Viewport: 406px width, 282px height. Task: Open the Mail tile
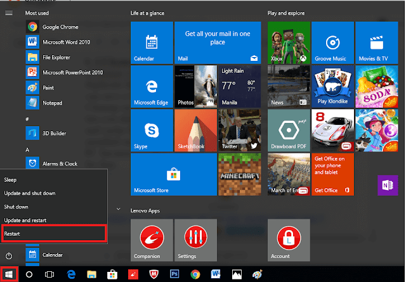point(218,42)
